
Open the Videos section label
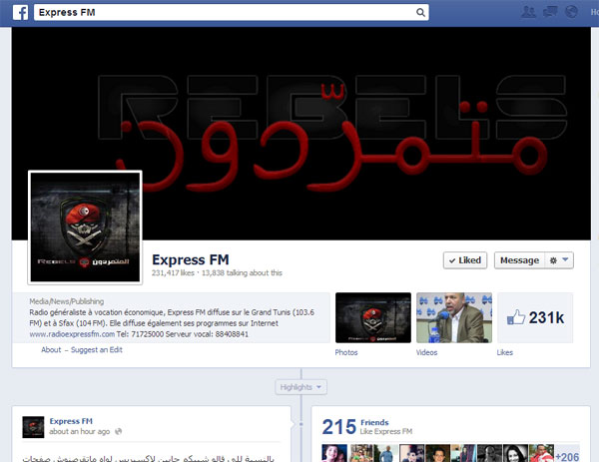click(426, 352)
